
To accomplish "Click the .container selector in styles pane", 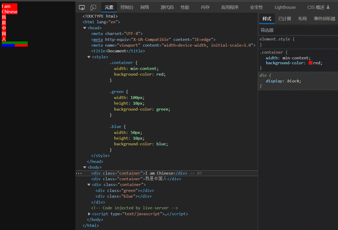I will [272, 52].
